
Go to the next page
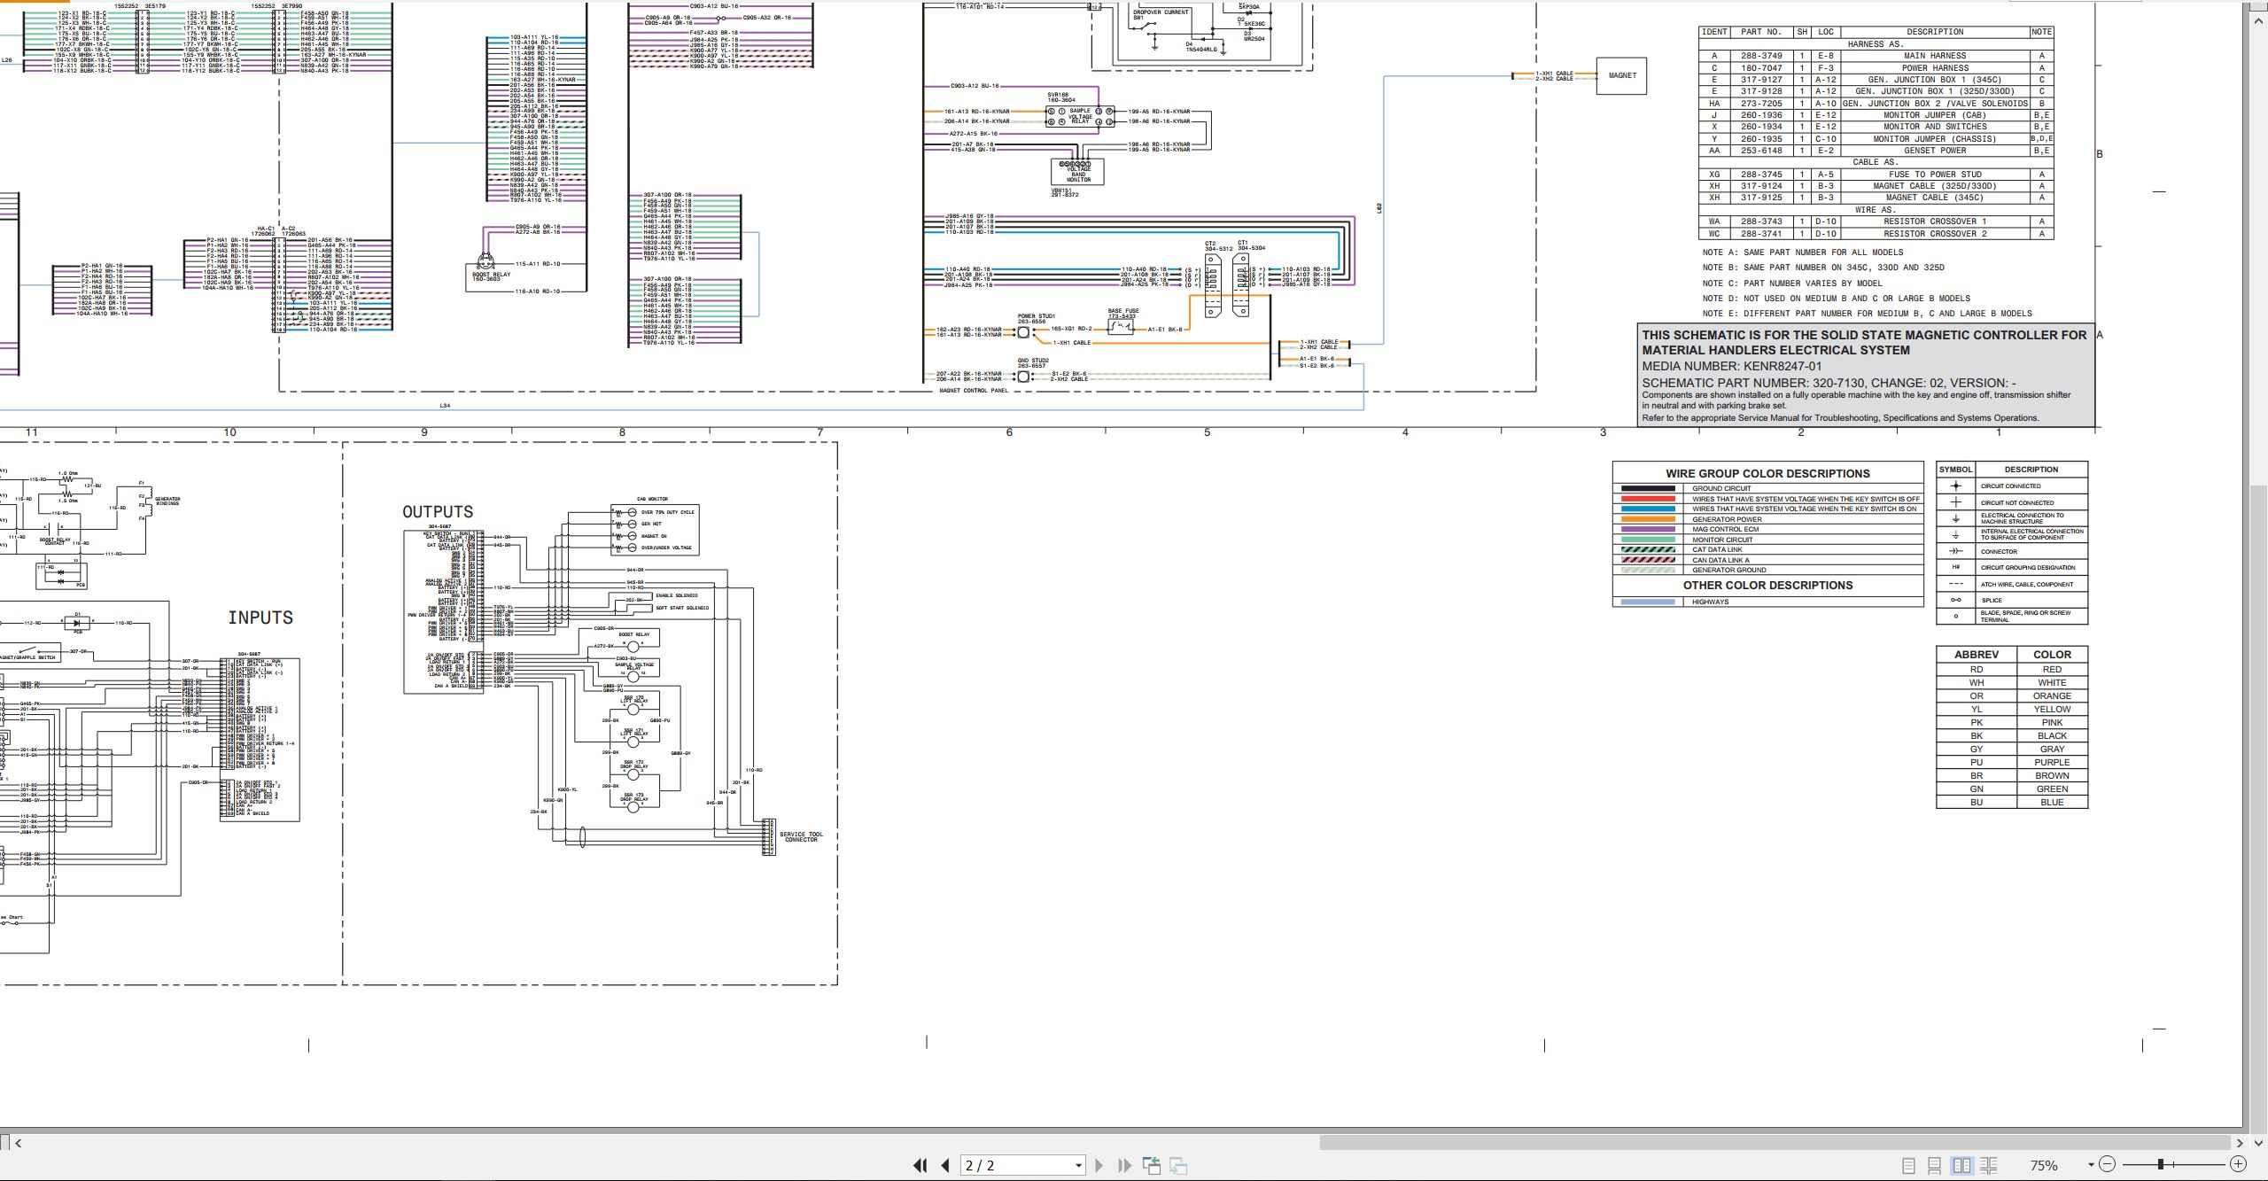pyautogui.click(x=1099, y=1166)
